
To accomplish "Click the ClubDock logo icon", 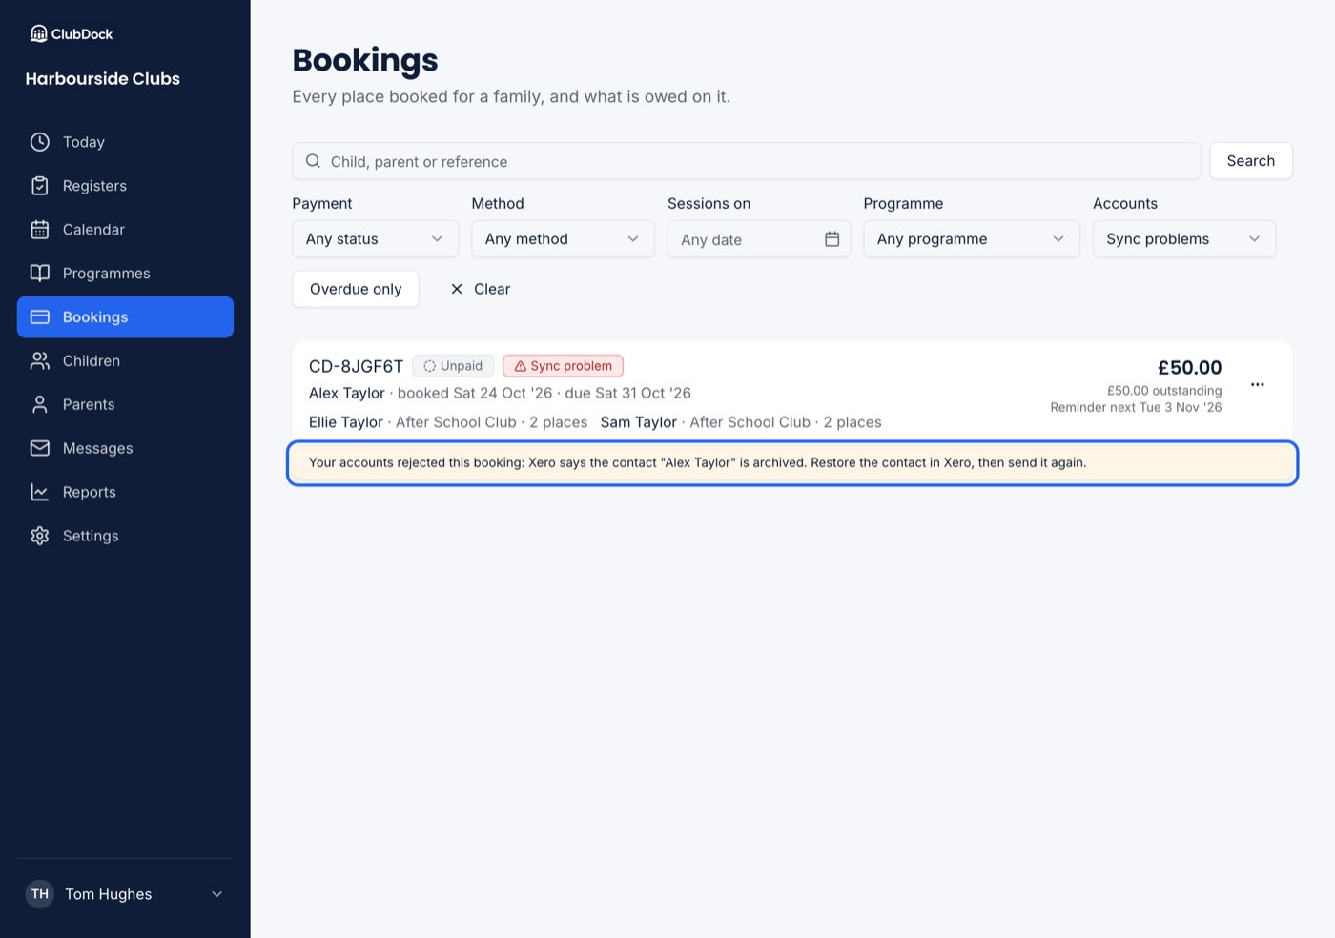I will 38,34.
